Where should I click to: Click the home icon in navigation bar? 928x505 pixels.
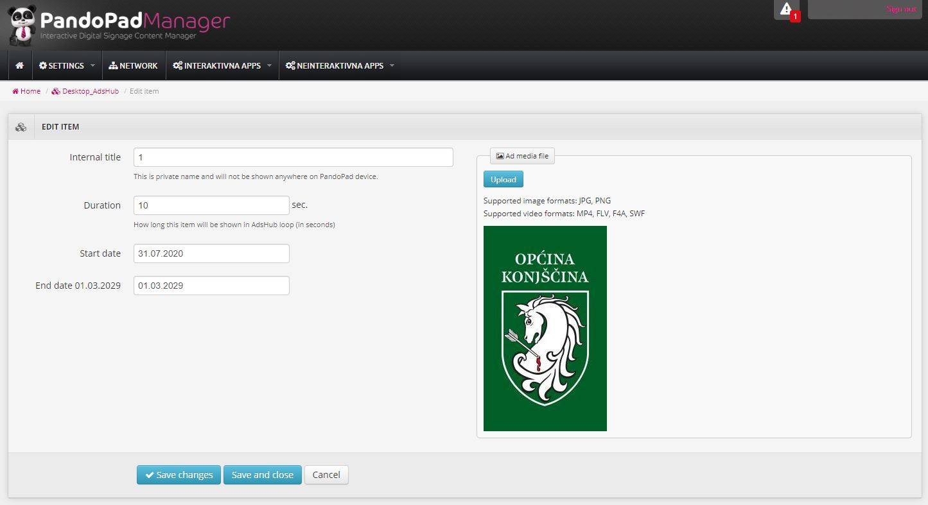click(19, 65)
